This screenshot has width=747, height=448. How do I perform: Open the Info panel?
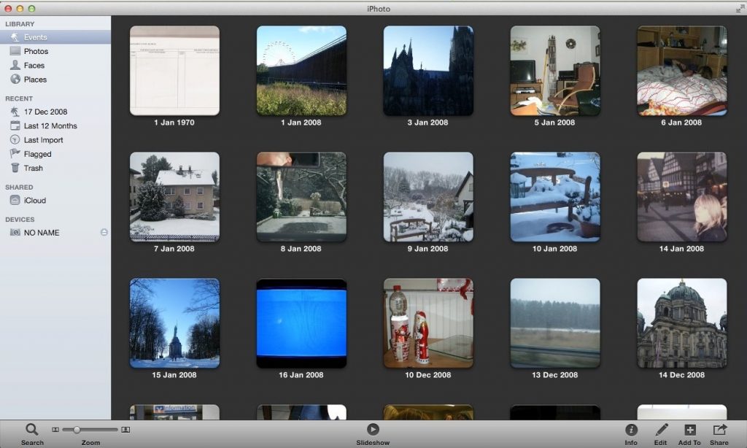coord(631,430)
